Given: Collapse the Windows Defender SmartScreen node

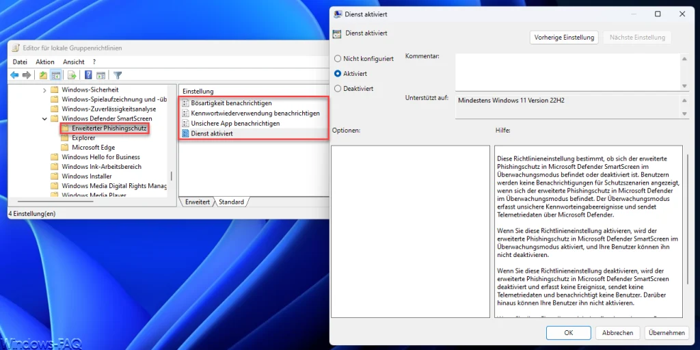Looking at the screenshot, I should [x=44, y=119].
